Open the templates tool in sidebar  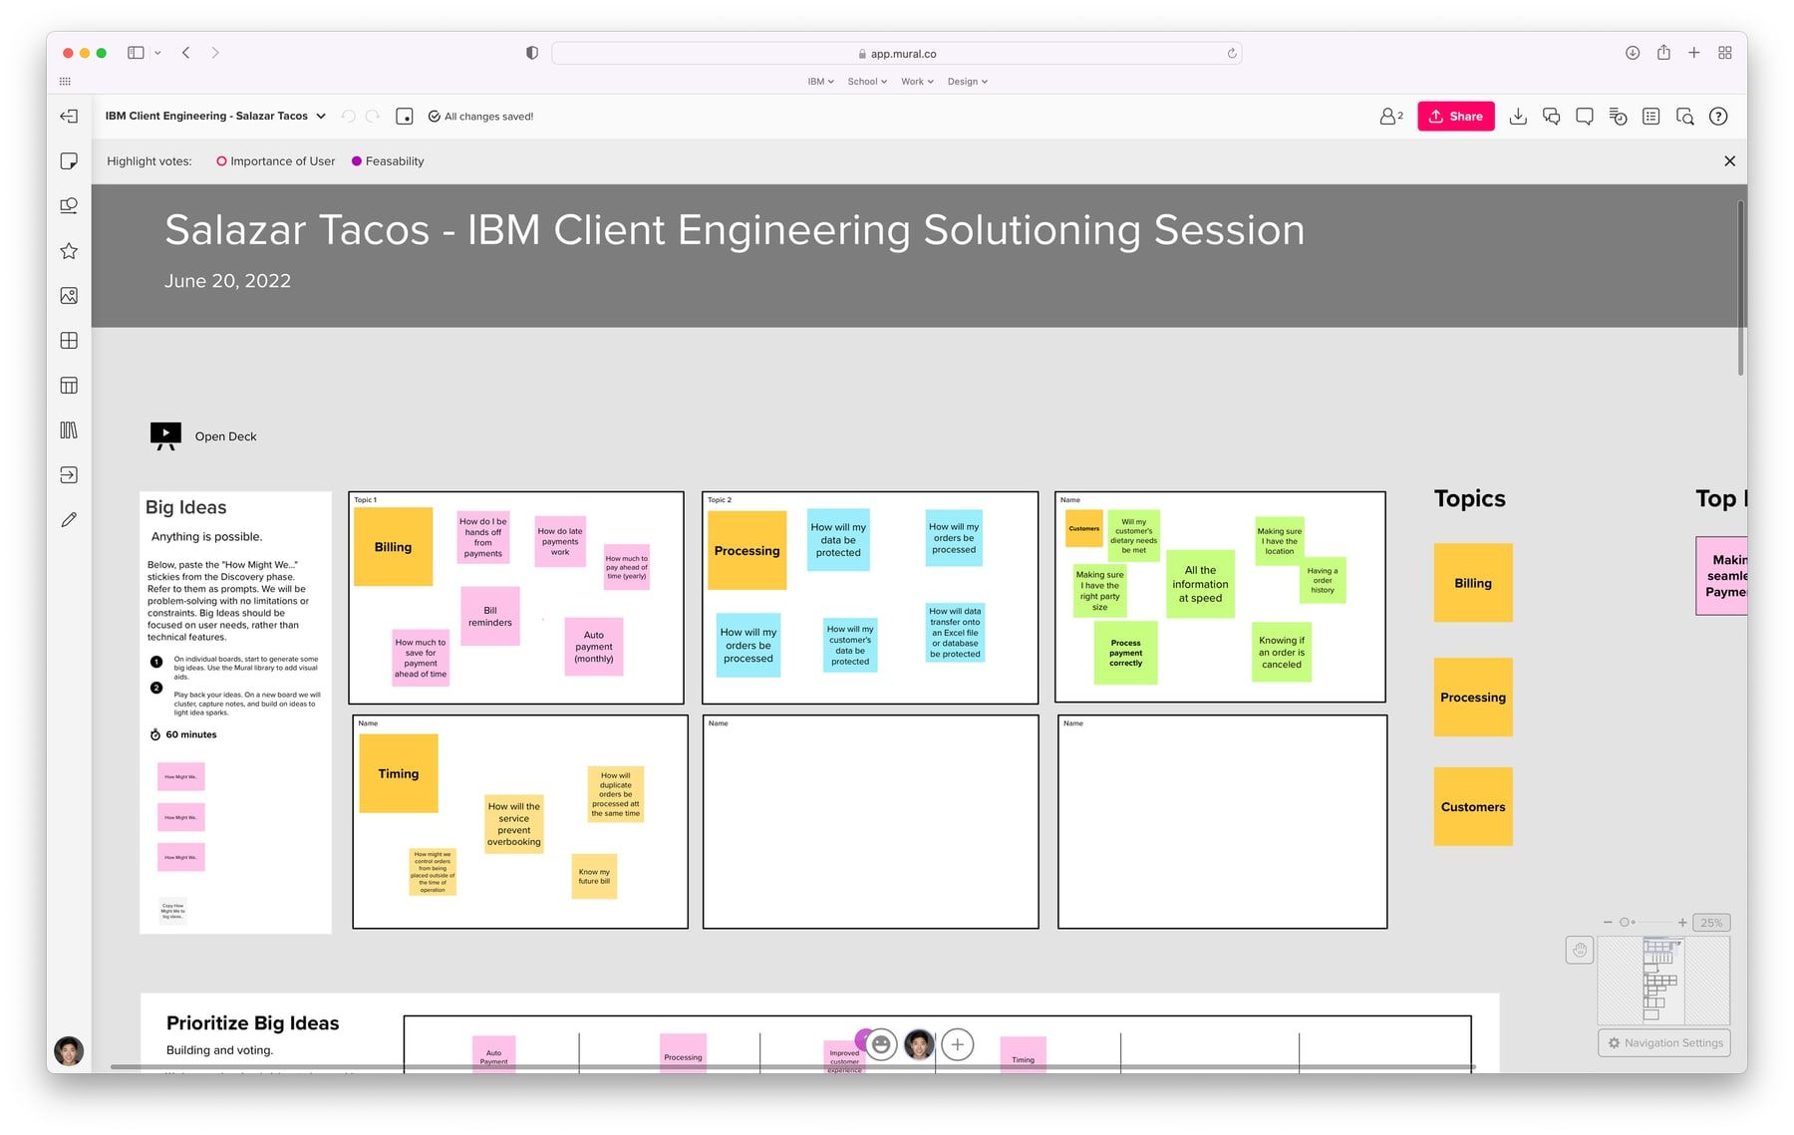[x=69, y=386]
